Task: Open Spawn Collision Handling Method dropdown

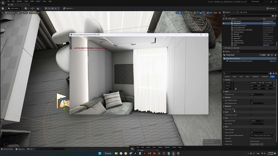Action: (x=261, y=136)
